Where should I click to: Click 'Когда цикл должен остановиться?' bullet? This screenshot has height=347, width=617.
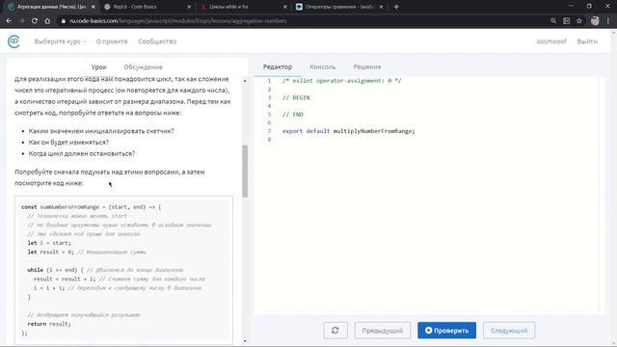pos(81,153)
